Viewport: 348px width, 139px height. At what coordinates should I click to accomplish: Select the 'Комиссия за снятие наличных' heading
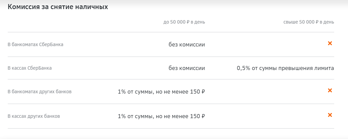pos(58,7)
